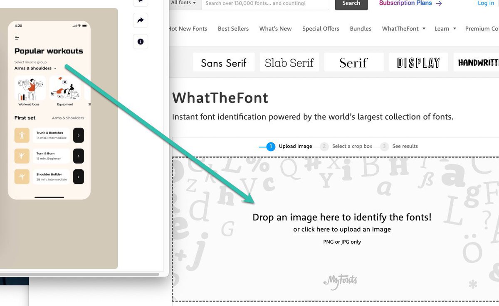Select the Serif category tile

(354, 62)
